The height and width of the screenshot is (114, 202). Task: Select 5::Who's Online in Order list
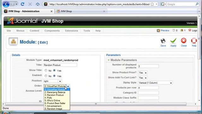57,100
